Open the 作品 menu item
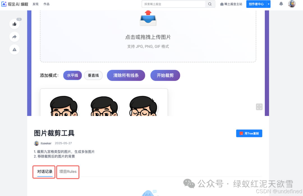303x196 pixels. tap(46, 4)
